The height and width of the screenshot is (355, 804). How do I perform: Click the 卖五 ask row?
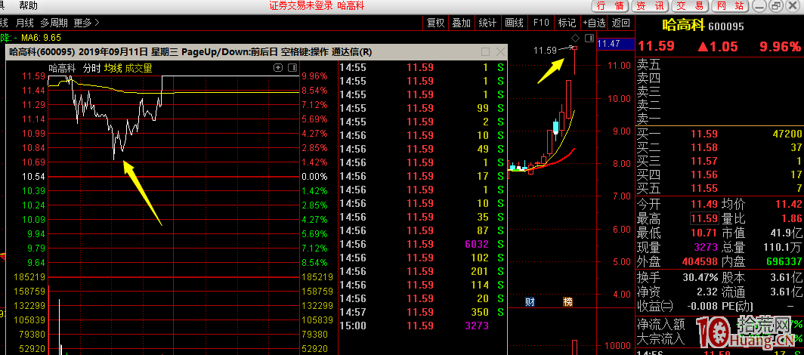(719, 66)
